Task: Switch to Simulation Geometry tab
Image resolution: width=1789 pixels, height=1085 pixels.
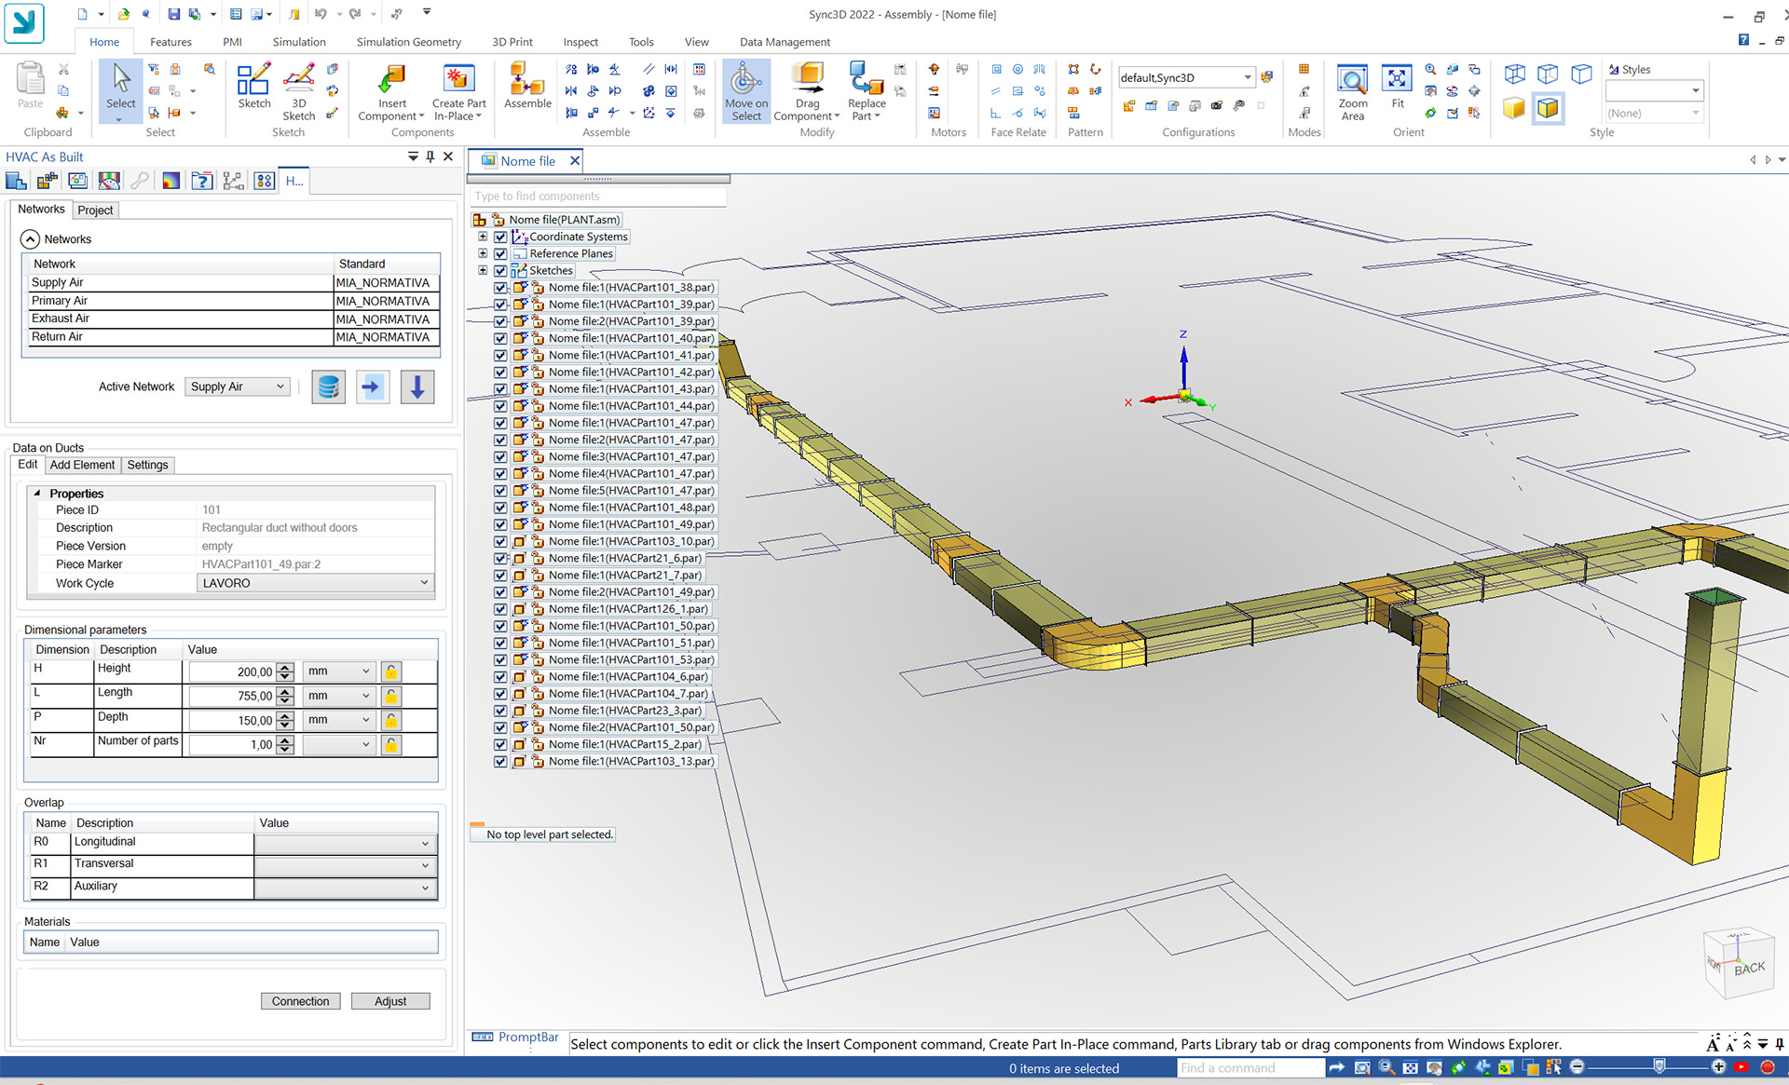Action: click(x=408, y=42)
